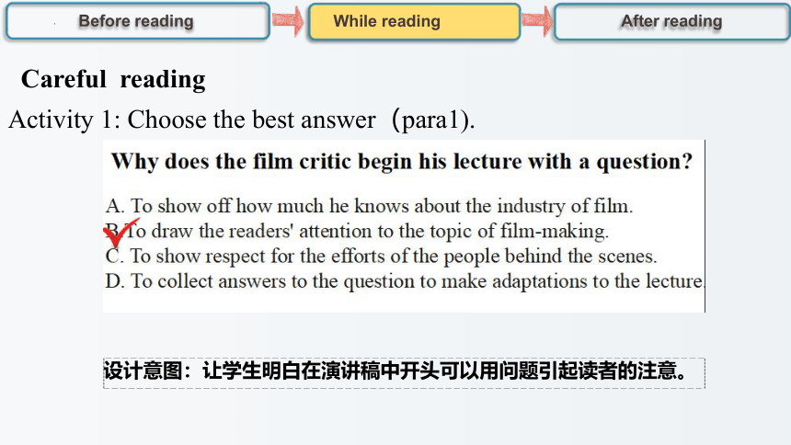Click the red arrow after Before reading
The height and width of the screenshot is (445, 791).
[x=288, y=20]
